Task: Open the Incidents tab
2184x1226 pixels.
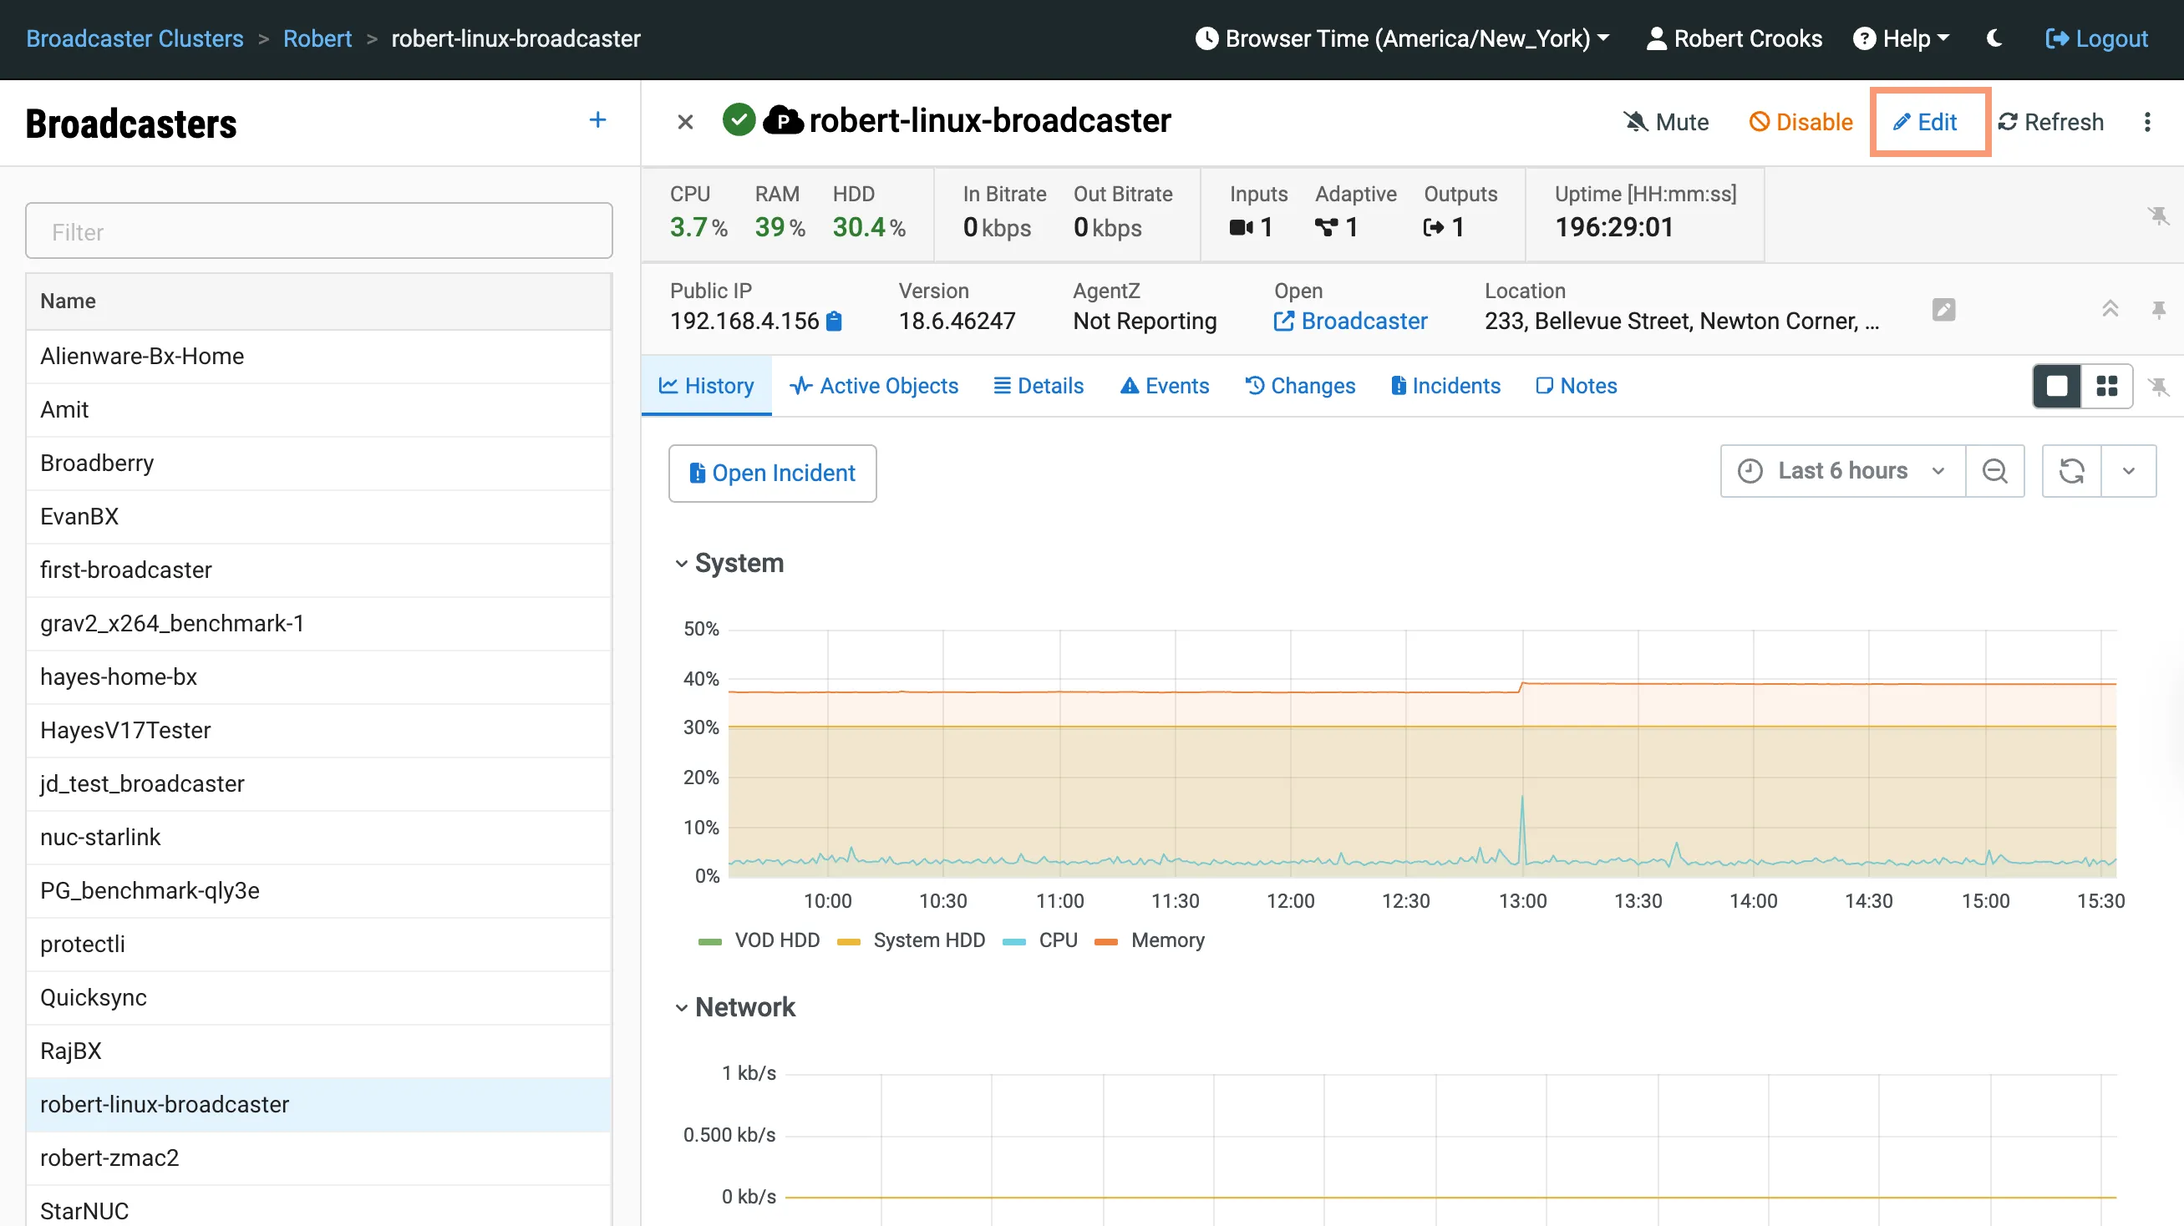Action: click(x=1445, y=387)
